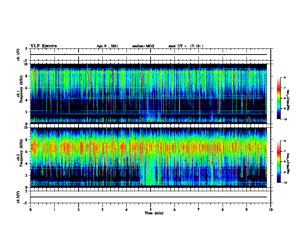Click the ch.2 frequency axis "4" tick label
Image resolution: width=305 pixels, height=235 pixels.
(27, 164)
